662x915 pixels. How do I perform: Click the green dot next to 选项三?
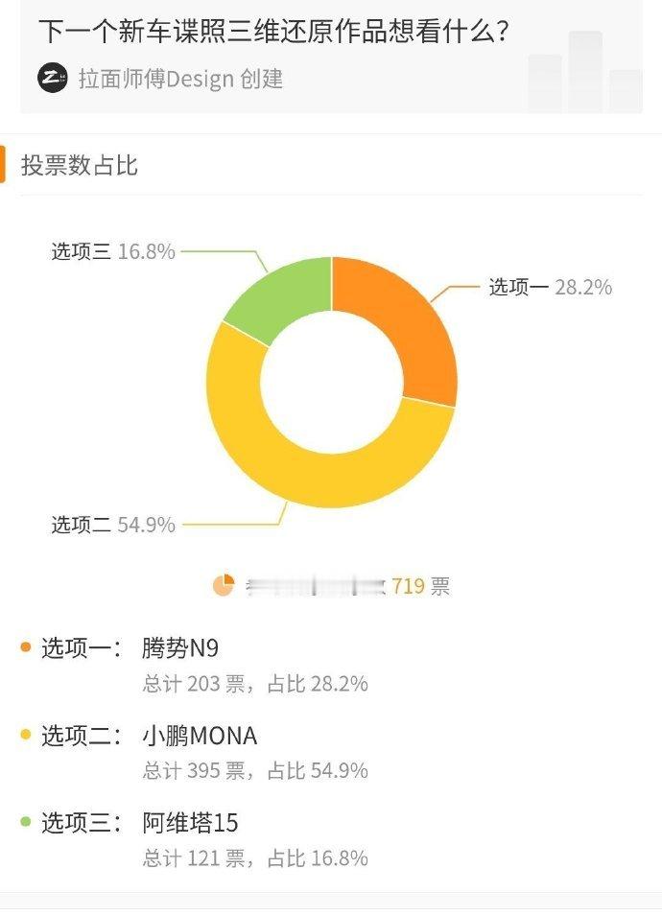click(26, 822)
